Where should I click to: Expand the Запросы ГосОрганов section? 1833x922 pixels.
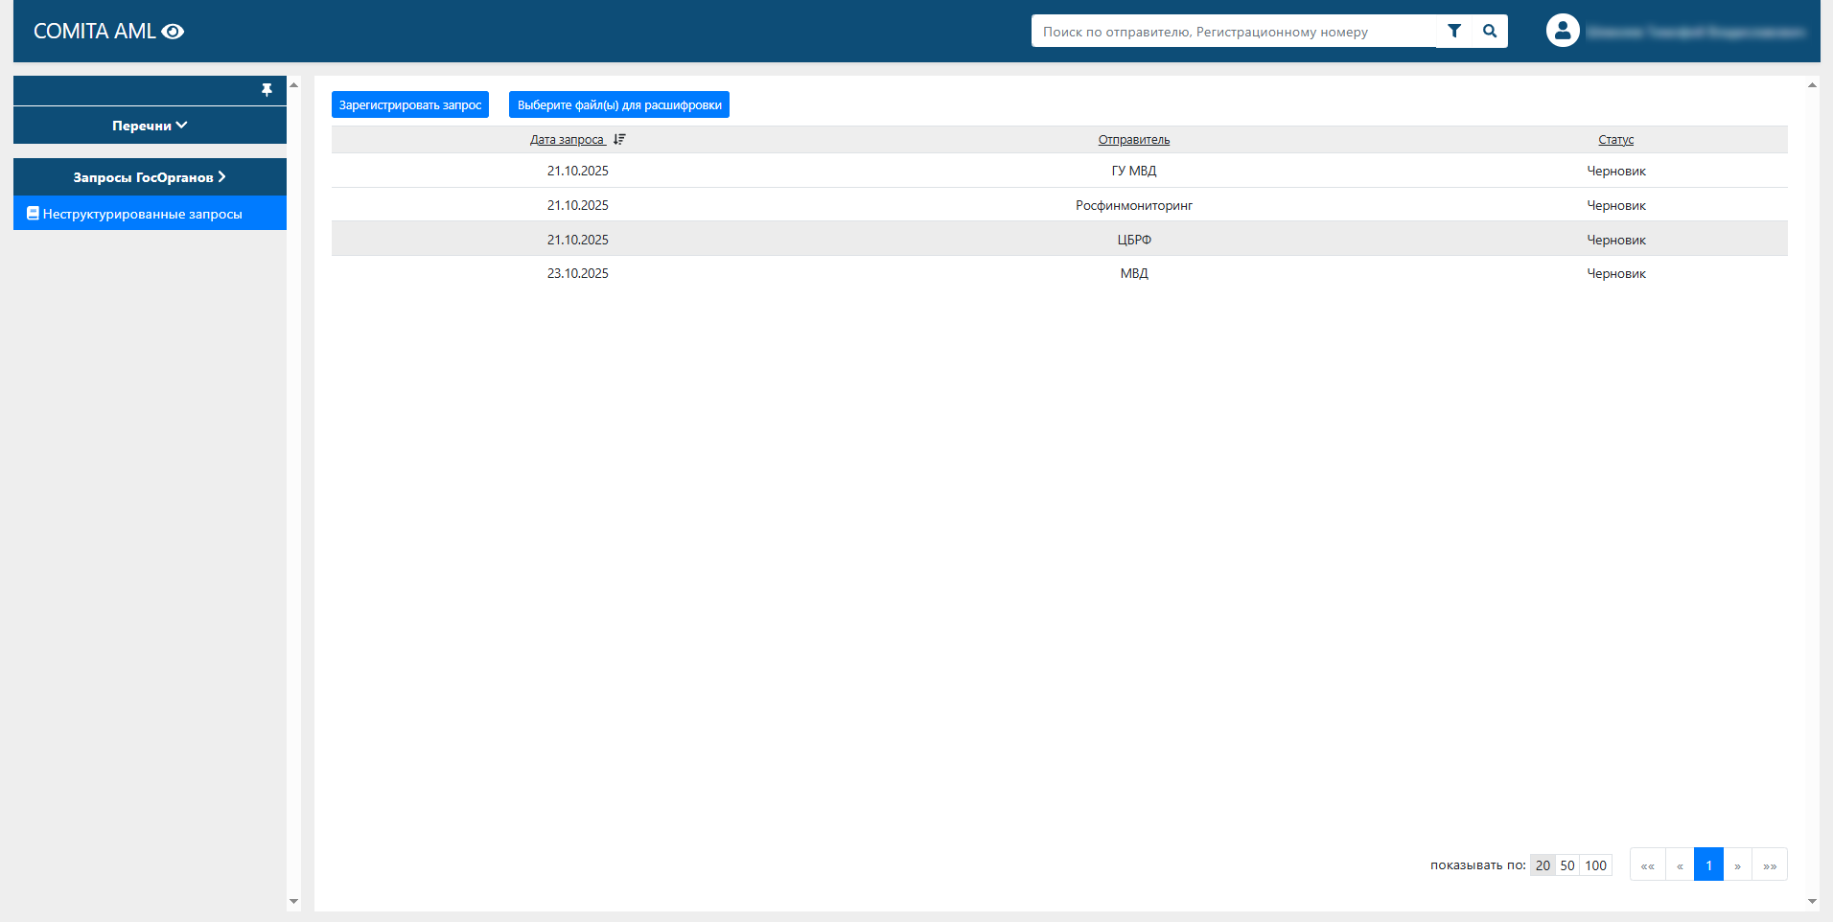point(150,177)
